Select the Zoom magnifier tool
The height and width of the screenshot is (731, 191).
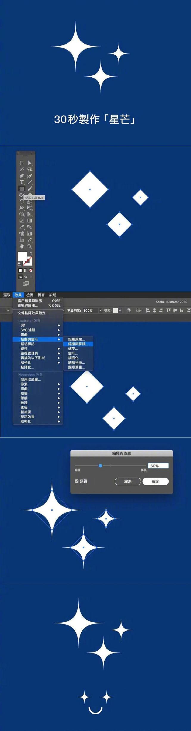pyautogui.click(x=30, y=247)
